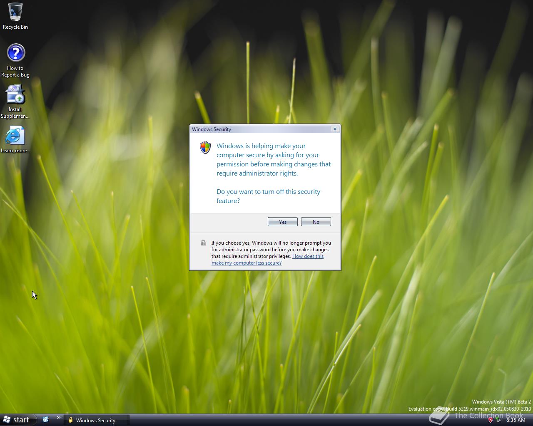Click the Quick Launch show desktop icon
Image resolution: width=533 pixels, height=426 pixels.
click(46, 420)
